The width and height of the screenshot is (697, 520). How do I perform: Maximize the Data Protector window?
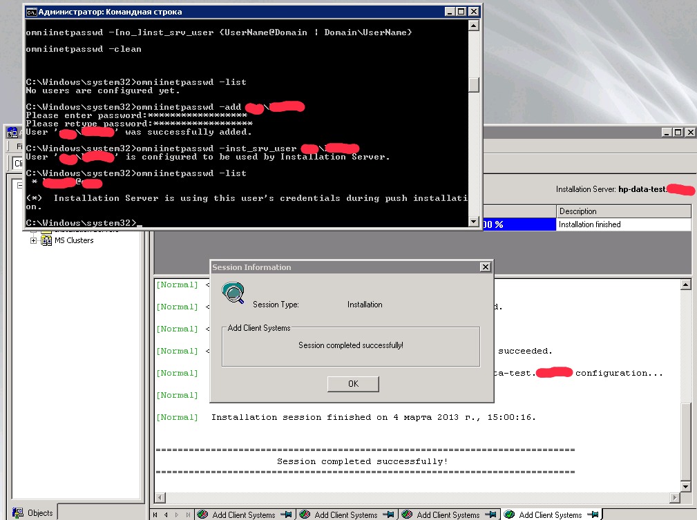(x=678, y=132)
